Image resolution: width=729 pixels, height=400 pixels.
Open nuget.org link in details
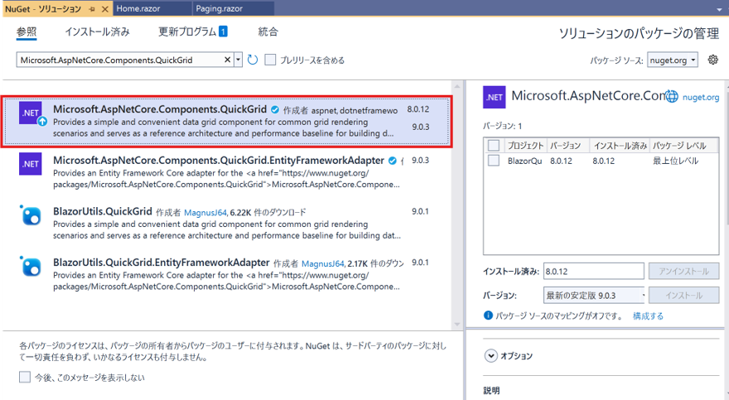[x=701, y=97]
